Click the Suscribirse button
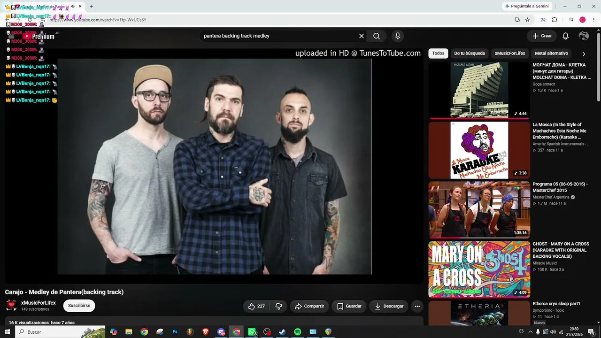The image size is (601, 338). tap(79, 306)
